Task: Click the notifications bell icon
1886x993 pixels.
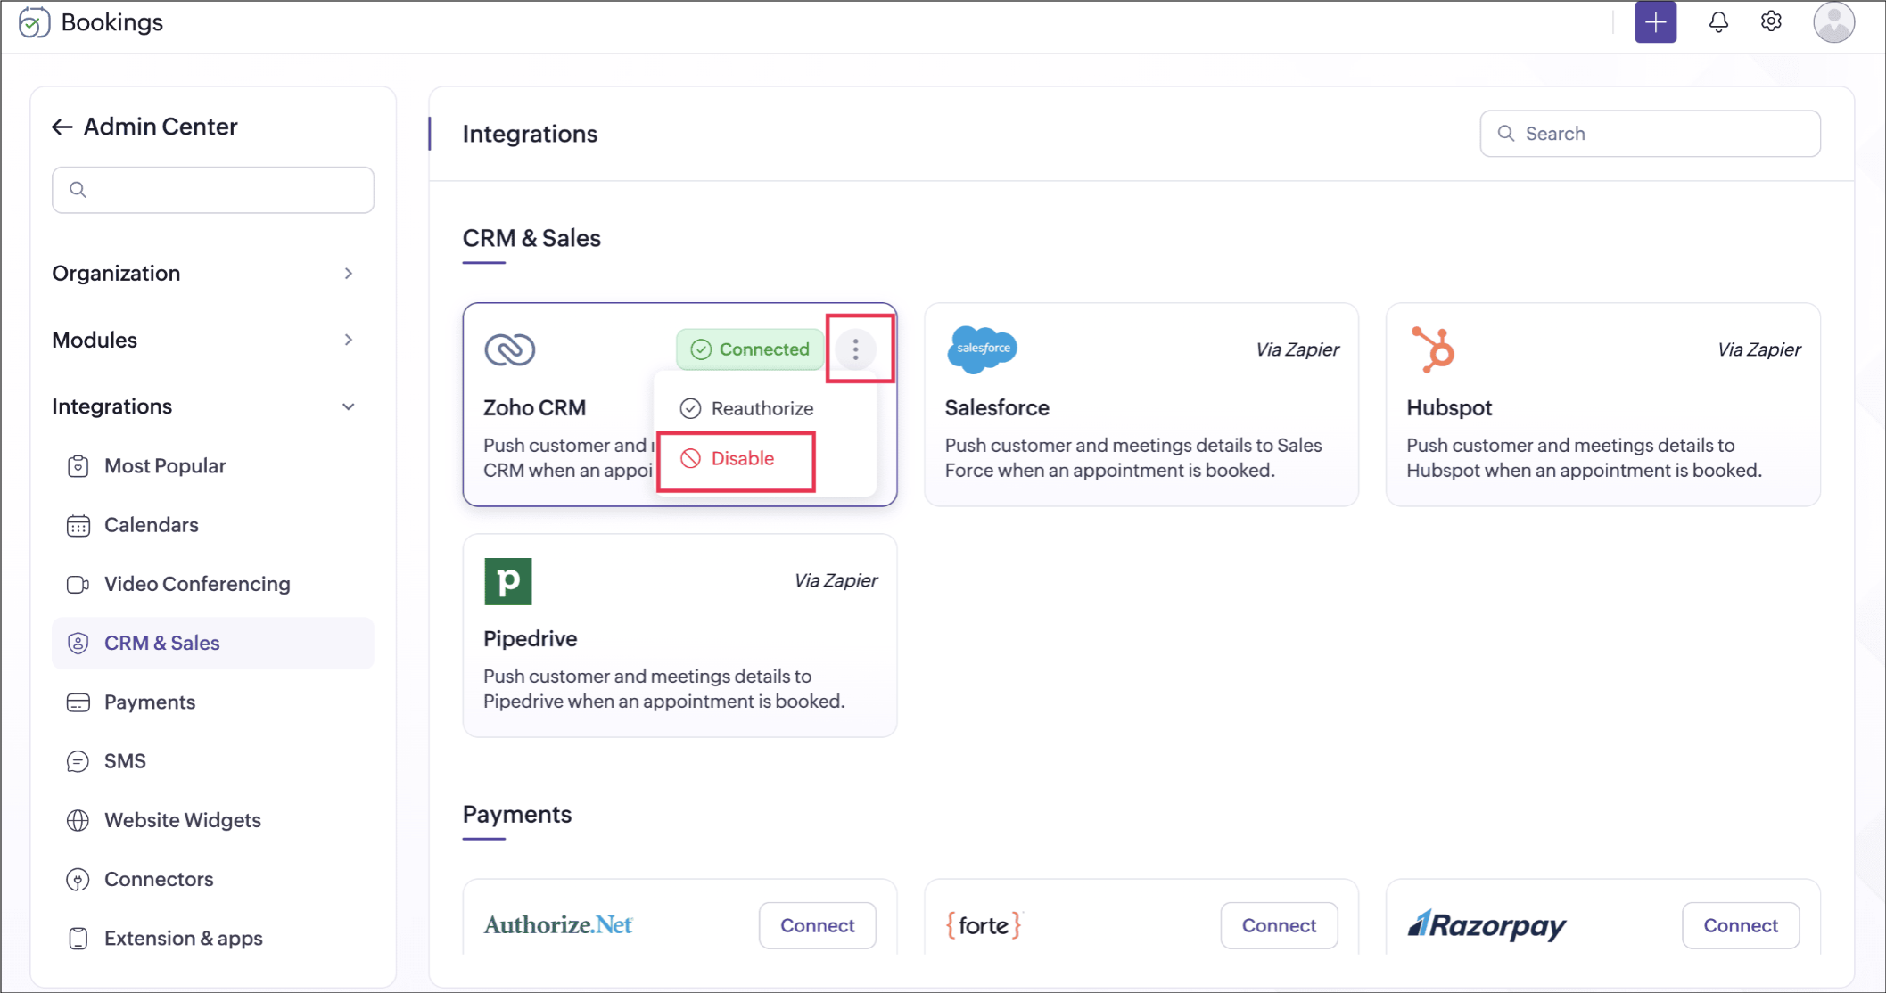Action: pos(1717,22)
